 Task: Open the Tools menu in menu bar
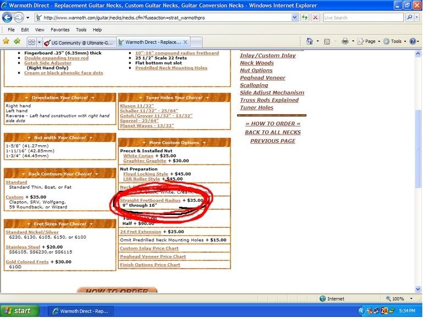pyautogui.click(x=81, y=30)
